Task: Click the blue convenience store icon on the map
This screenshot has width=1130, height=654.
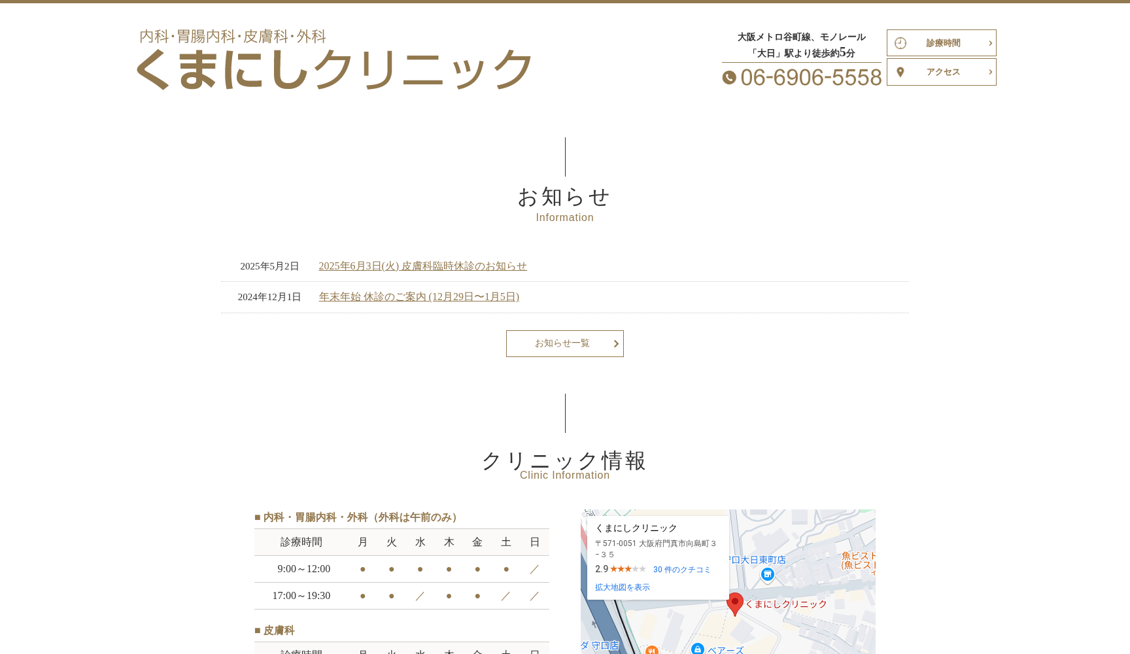Action: tap(767, 574)
